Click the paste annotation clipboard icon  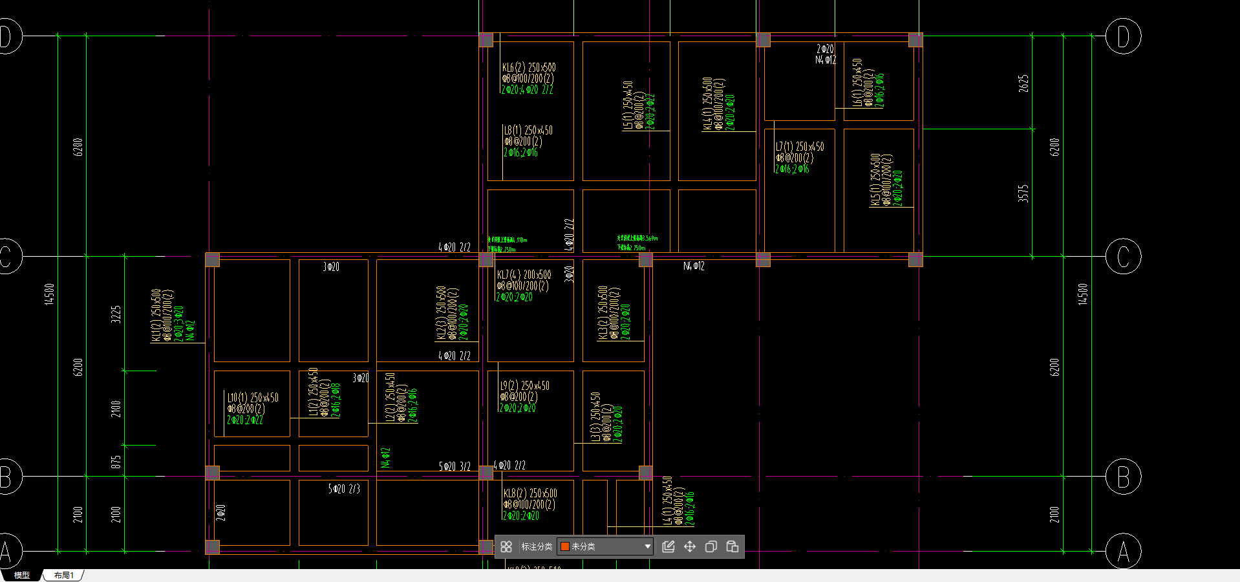(x=732, y=546)
